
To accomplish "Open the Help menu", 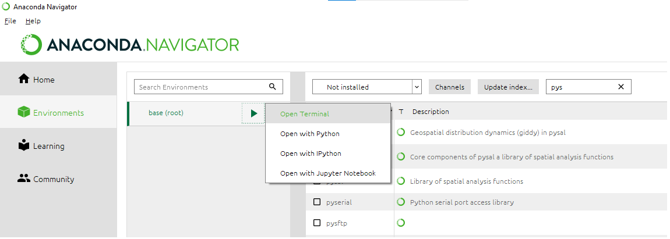I will [33, 21].
